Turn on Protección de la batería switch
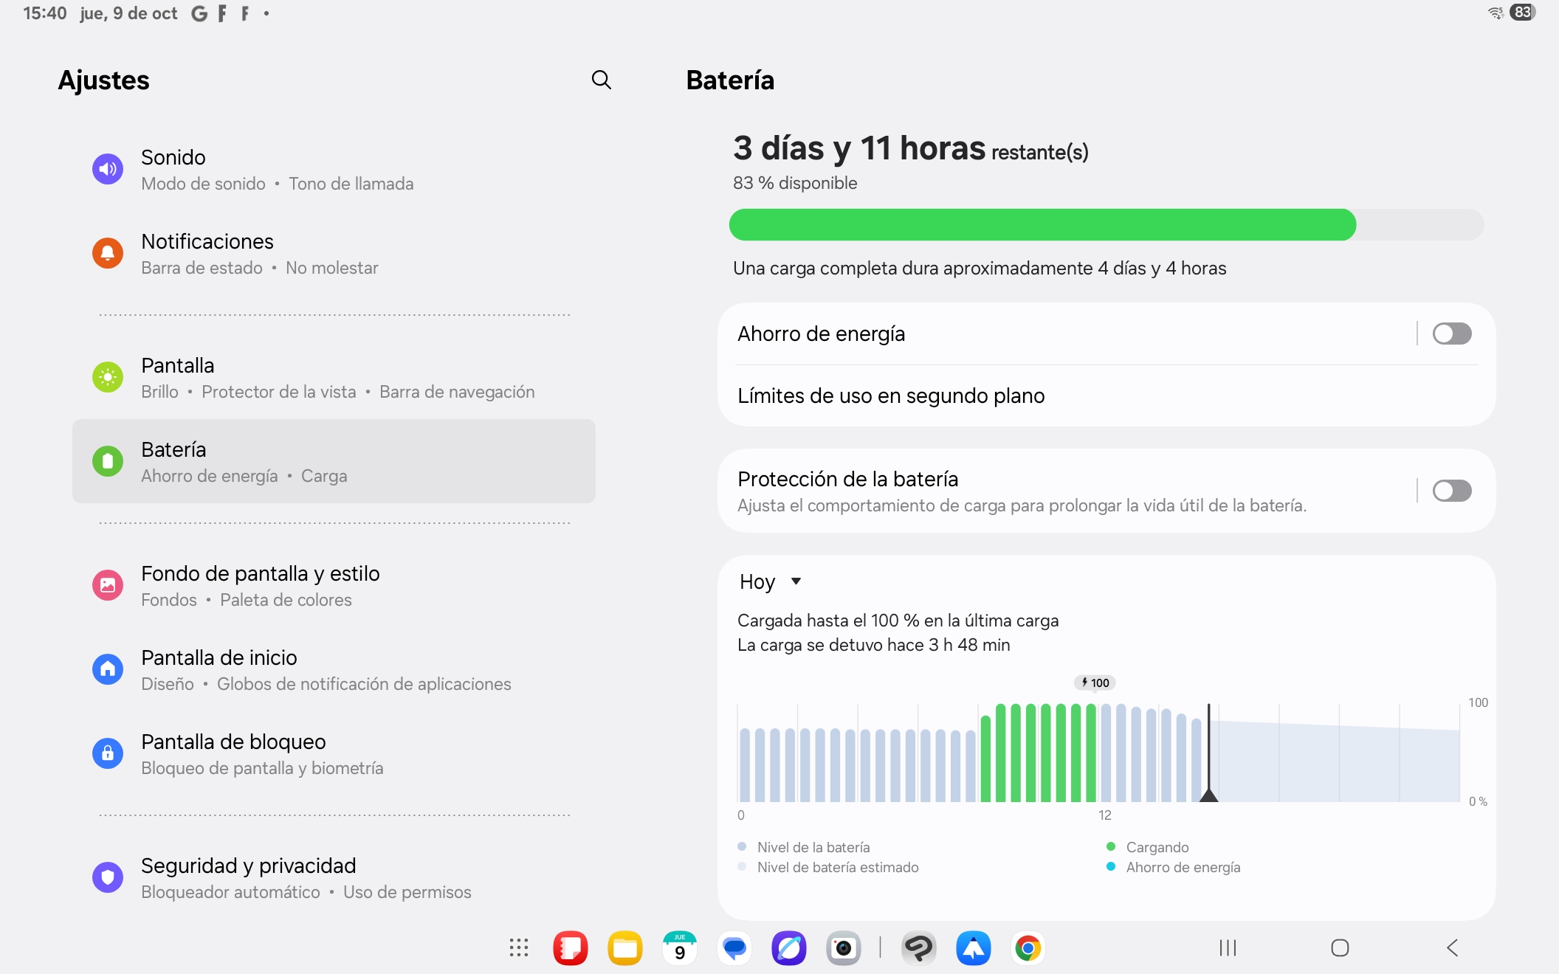Image resolution: width=1559 pixels, height=974 pixels. tap(1451, 491)
